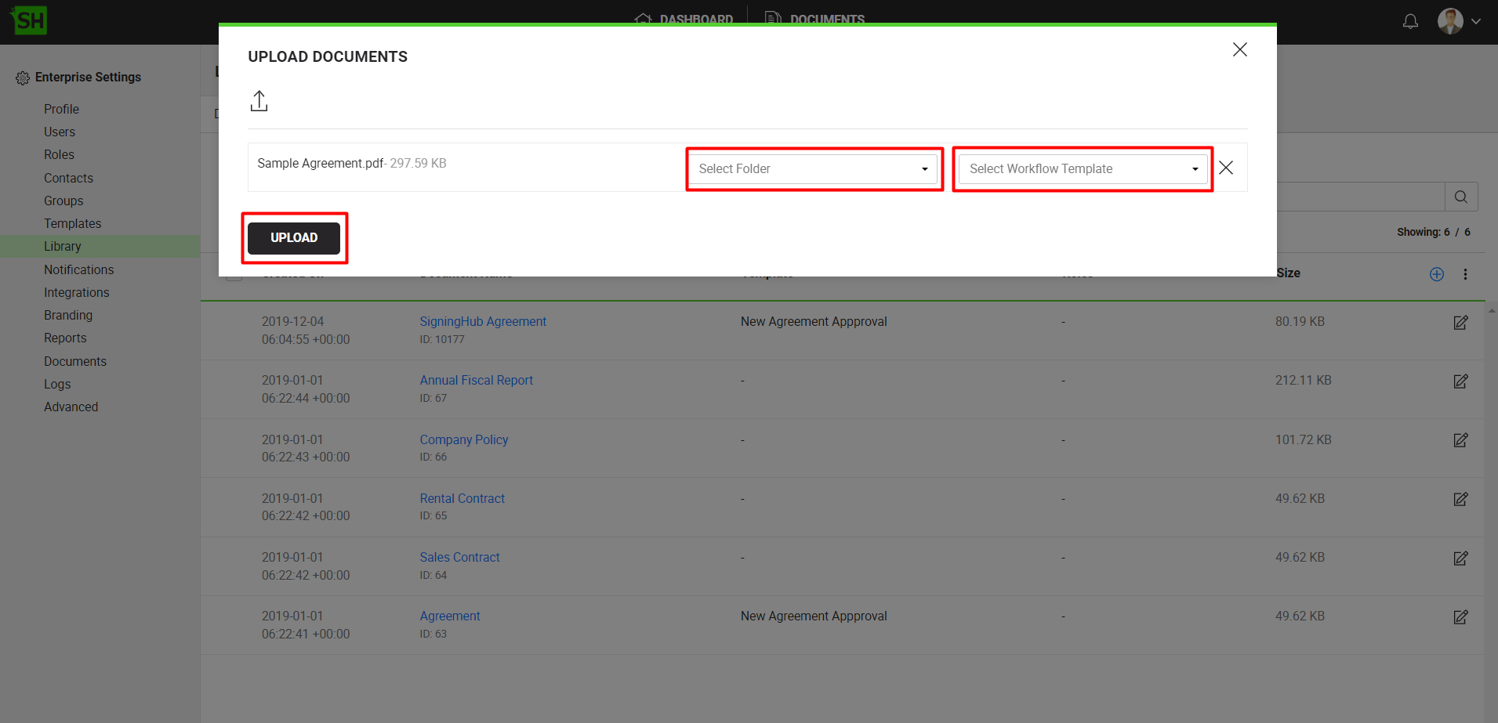Remove Sample Agreement.pdf from upload list

pos(1226,168)
